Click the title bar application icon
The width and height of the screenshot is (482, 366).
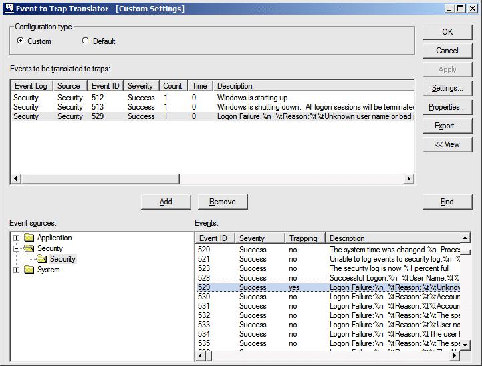tap(9, 9)
